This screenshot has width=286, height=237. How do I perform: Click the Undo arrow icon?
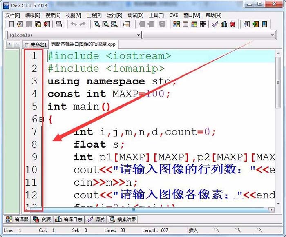[74, 24]
